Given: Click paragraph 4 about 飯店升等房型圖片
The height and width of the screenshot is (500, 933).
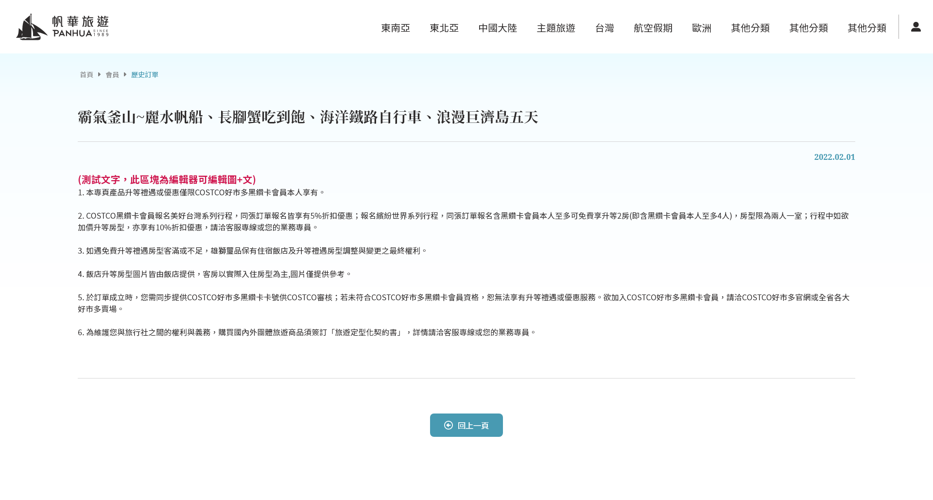Looking at the screenshot, I should coord(215,274).
